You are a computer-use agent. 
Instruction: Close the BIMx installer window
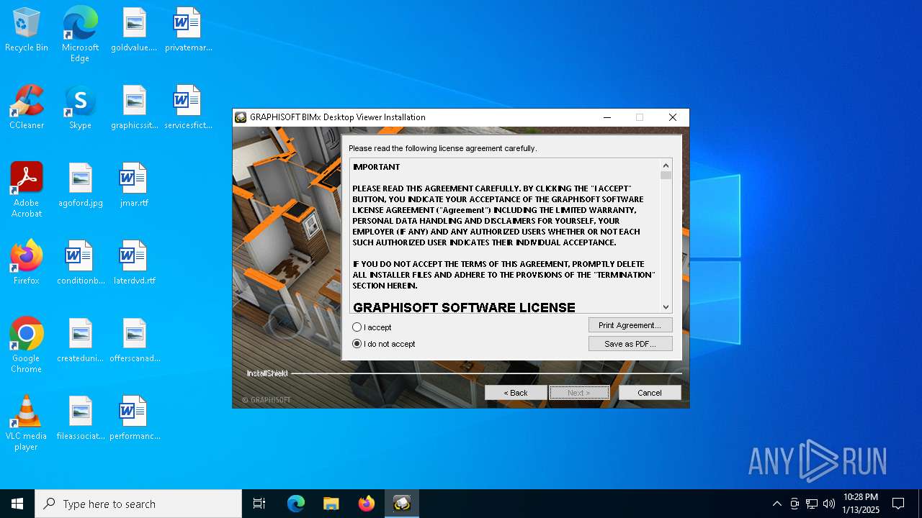coord(673,117)
